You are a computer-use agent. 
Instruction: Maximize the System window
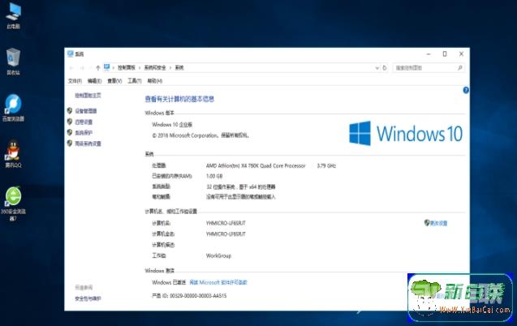point(445,54)
